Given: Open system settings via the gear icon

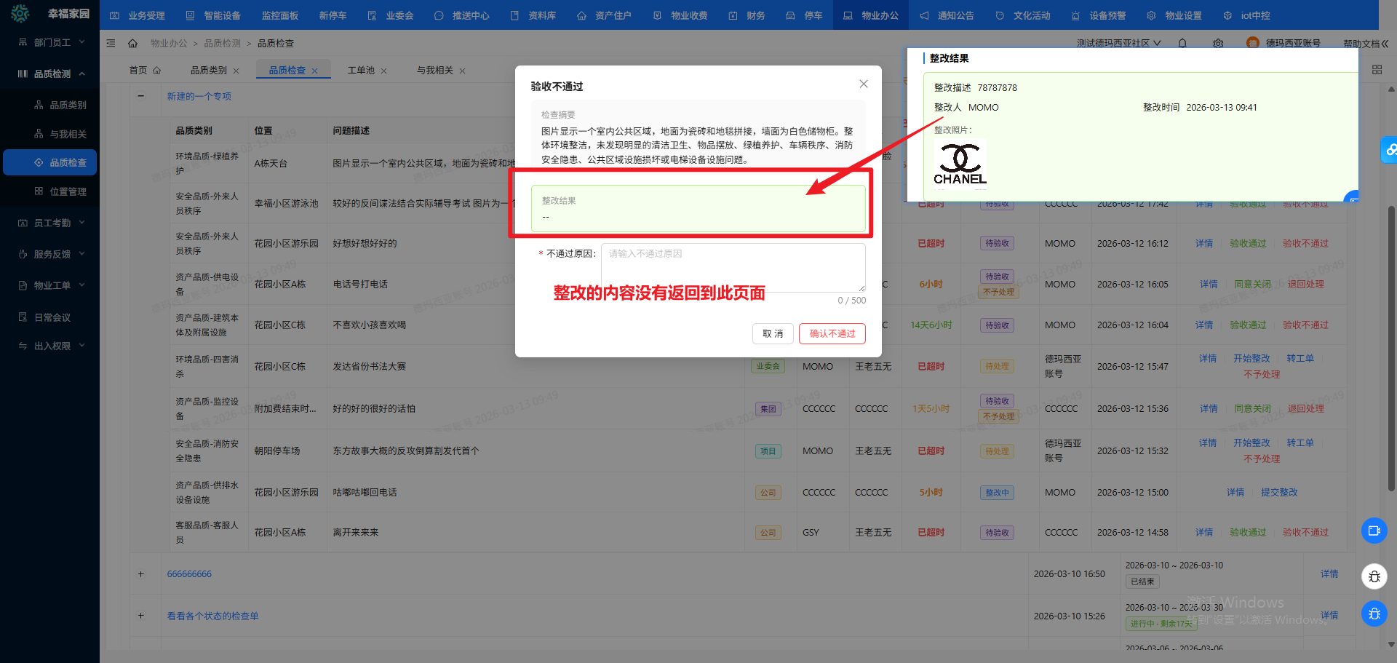Looking at the screenshot, I should pos(1218,43).
